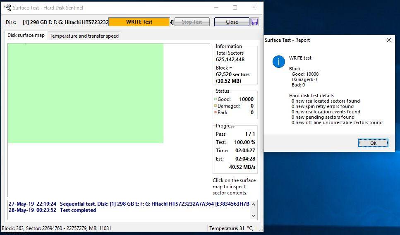Click the Total Sectors value 625,142,448
The image size is (400, 235).
(230, 60)
